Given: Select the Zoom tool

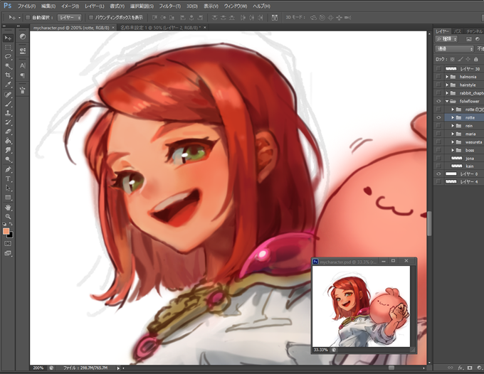Looking at the screenshot, I should coord(8,216).
